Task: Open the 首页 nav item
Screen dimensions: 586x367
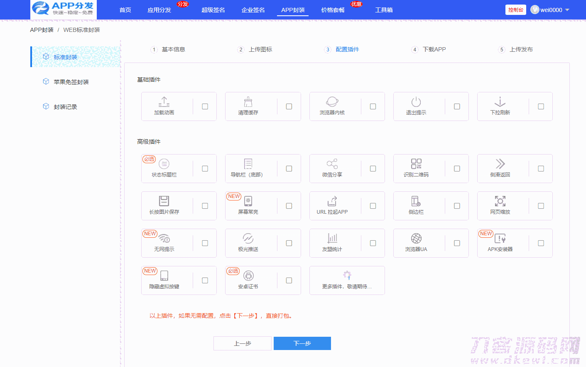Action: tap(125, 10)
